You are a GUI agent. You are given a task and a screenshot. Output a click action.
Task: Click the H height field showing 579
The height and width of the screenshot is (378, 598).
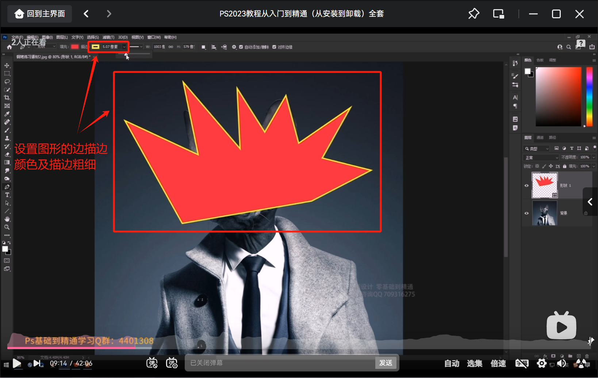pyautogui.click(x=188, y=47)
